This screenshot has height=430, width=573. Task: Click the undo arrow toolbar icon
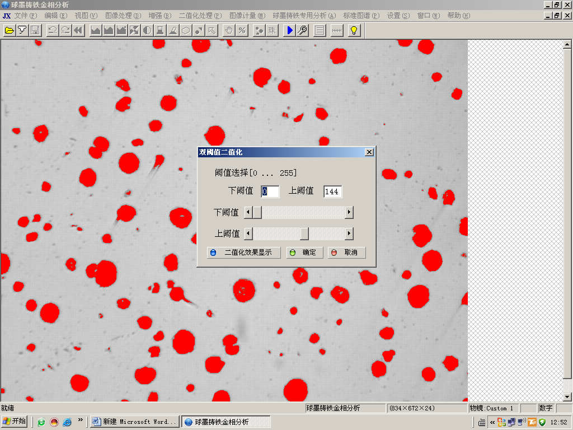52,30
